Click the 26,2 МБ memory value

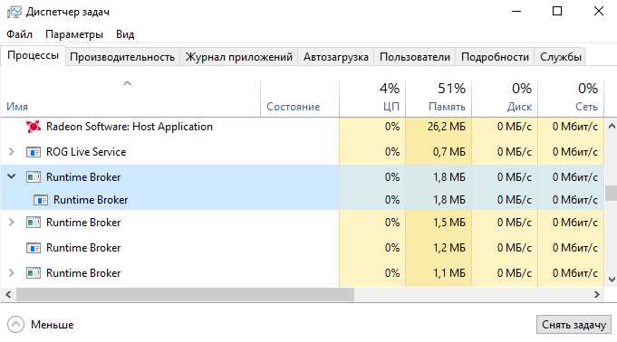pos(447,127)
